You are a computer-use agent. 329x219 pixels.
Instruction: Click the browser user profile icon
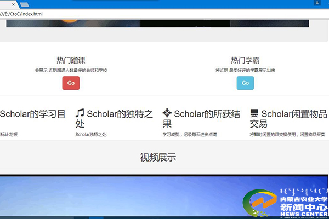(318, 3)
